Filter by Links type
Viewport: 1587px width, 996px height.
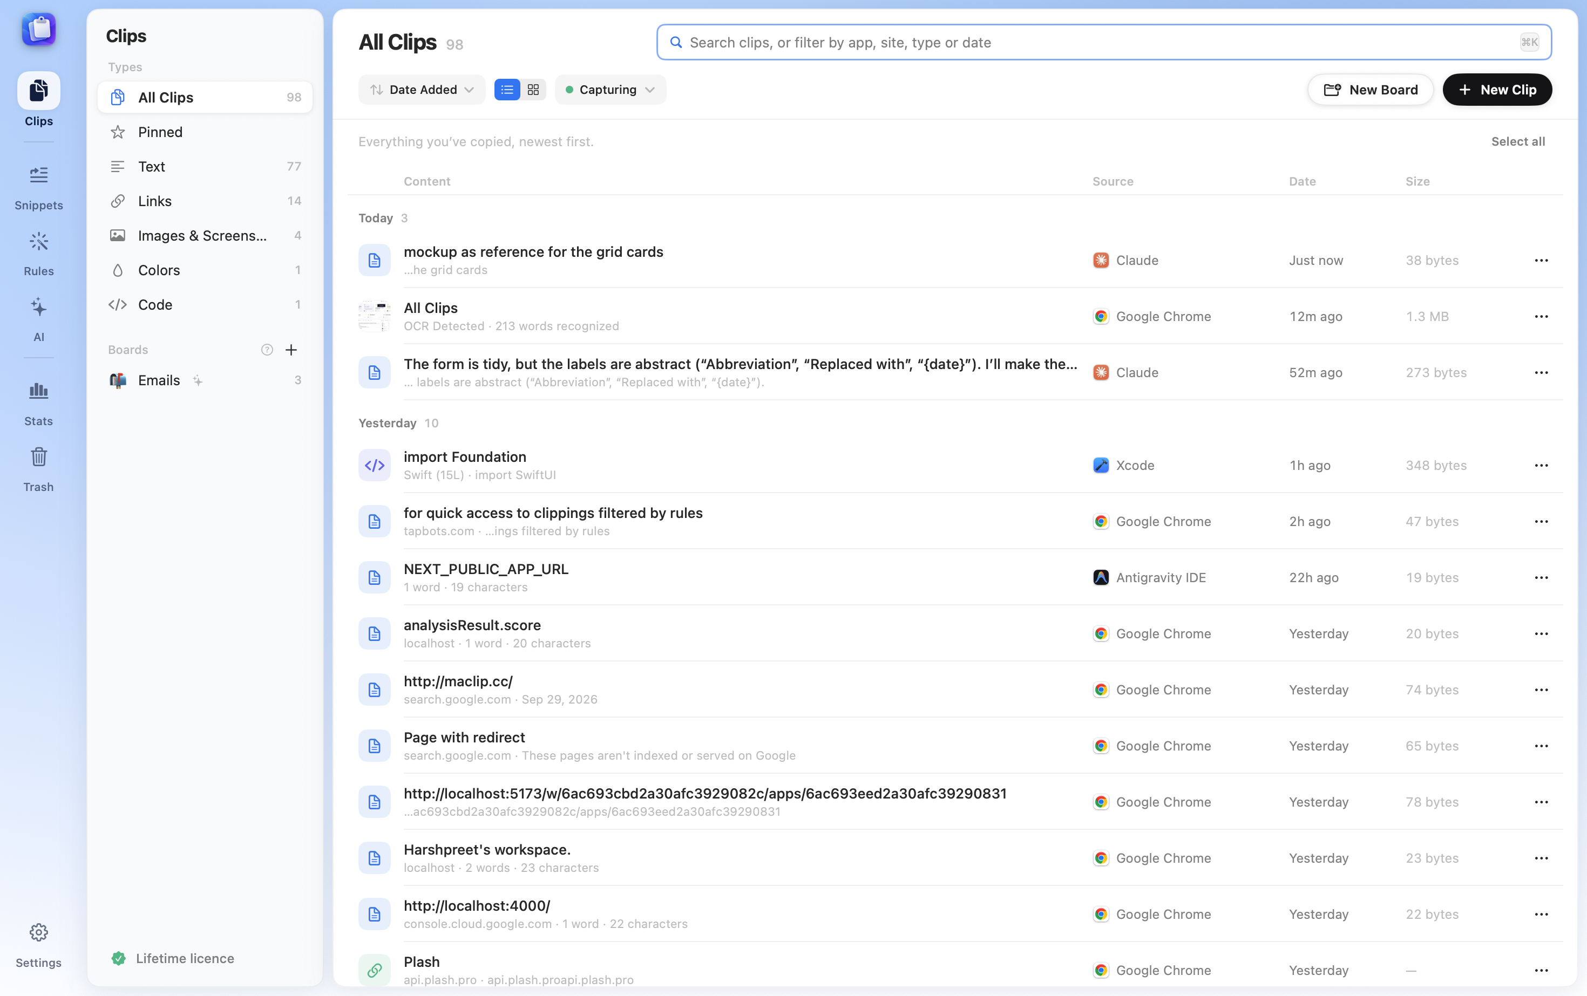[205, 201]
